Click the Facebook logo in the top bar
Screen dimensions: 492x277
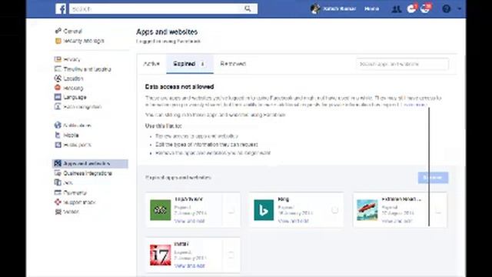[x=61, y=8]
